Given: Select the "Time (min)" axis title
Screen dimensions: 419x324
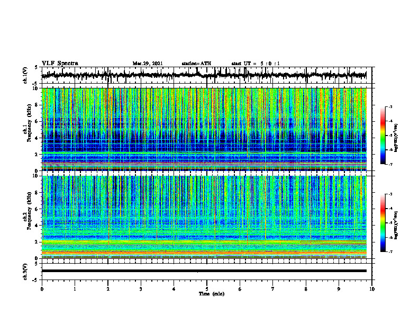Looking at the screenshot, I should tap(212, 294).
